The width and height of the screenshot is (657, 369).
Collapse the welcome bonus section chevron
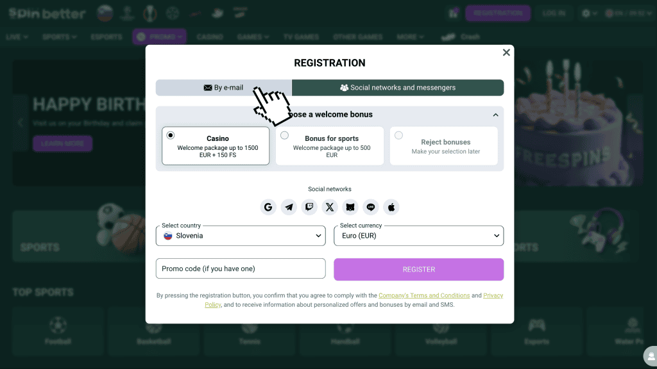tap(495, 115)
